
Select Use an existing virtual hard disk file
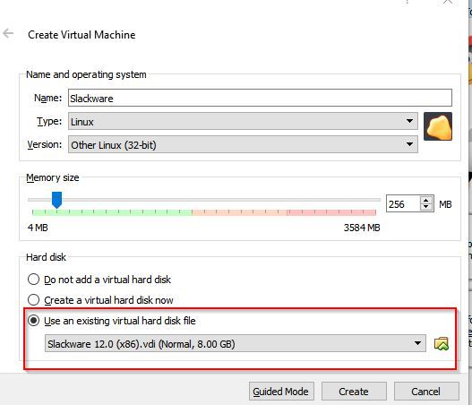pyautogui.click(x=111, y=321)
